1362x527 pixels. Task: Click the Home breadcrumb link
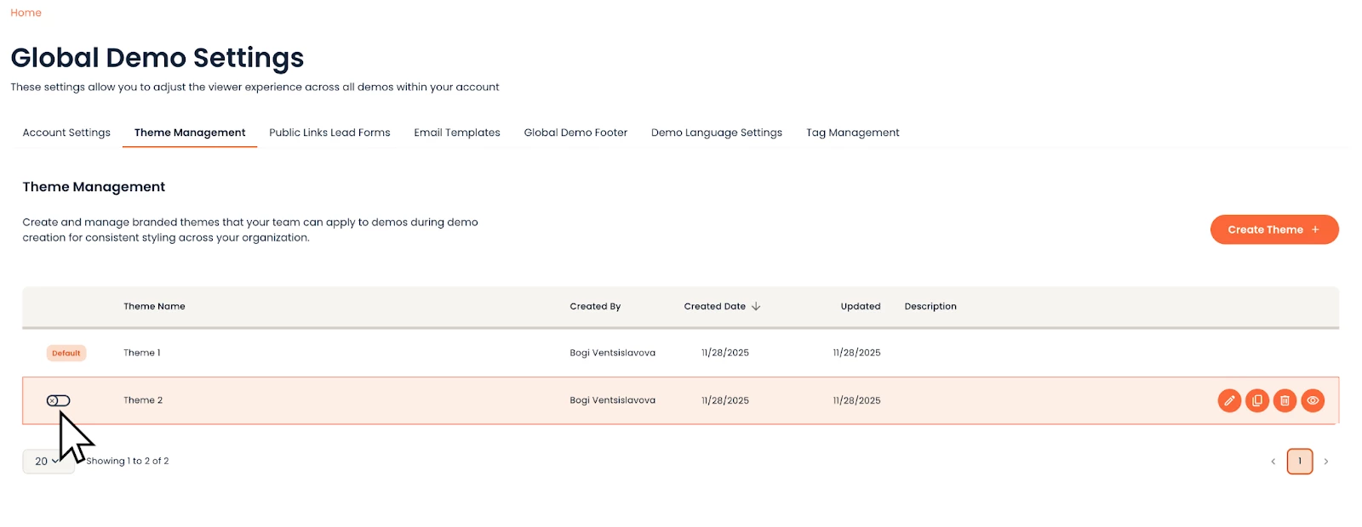(26, 13)
